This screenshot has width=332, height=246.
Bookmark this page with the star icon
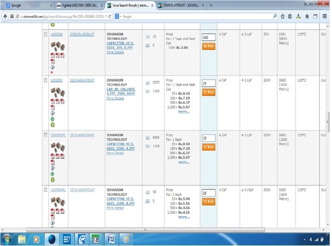(x=283, y=16)
